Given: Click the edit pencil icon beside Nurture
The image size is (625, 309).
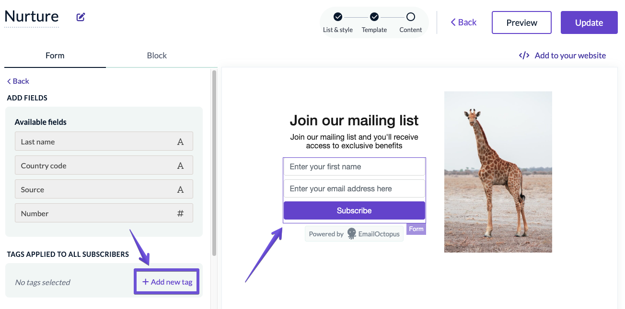Looking at the screenshot, I should (81, 17).
